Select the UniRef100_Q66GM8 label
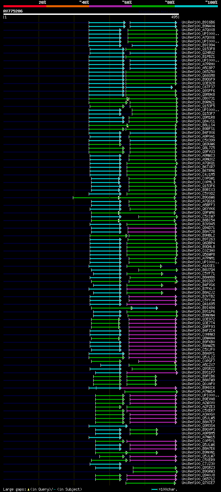 tap(198, 75)
